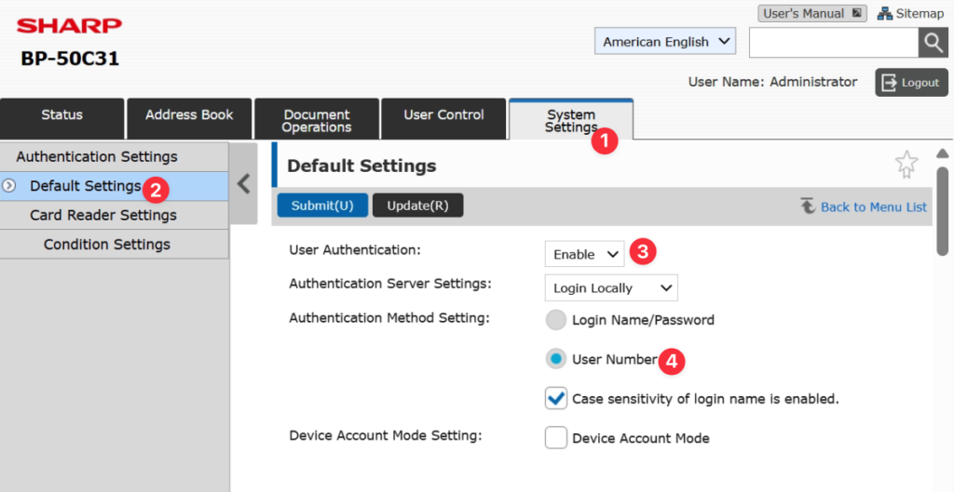Viewport: 954px width, 492px height.
Task: Click the Update(R) button
Action: point(418,206)
